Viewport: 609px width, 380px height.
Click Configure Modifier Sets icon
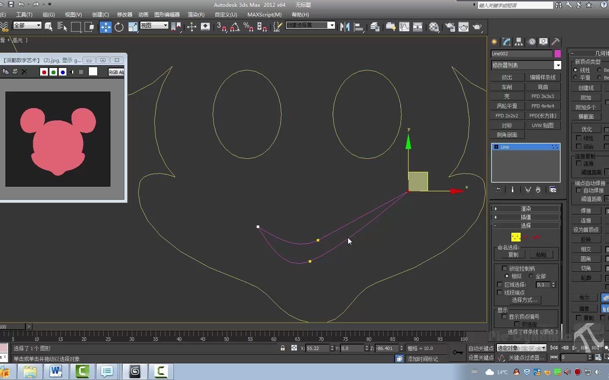(553, 190)
